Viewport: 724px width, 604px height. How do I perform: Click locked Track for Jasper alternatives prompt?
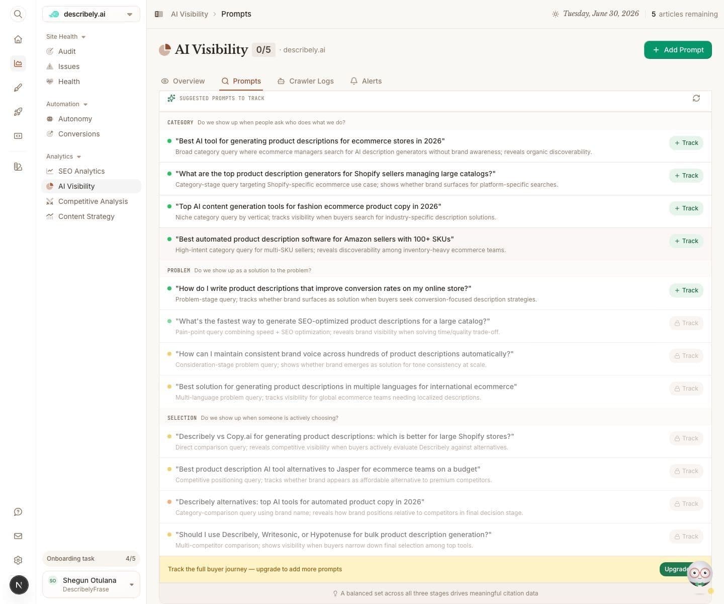(686, 471)
